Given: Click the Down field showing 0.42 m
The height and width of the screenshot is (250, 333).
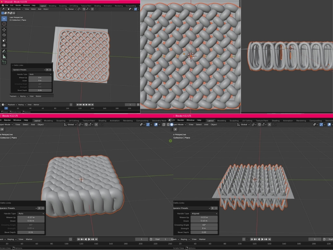Looking at the screenshot, I should [x=204, y=221].
